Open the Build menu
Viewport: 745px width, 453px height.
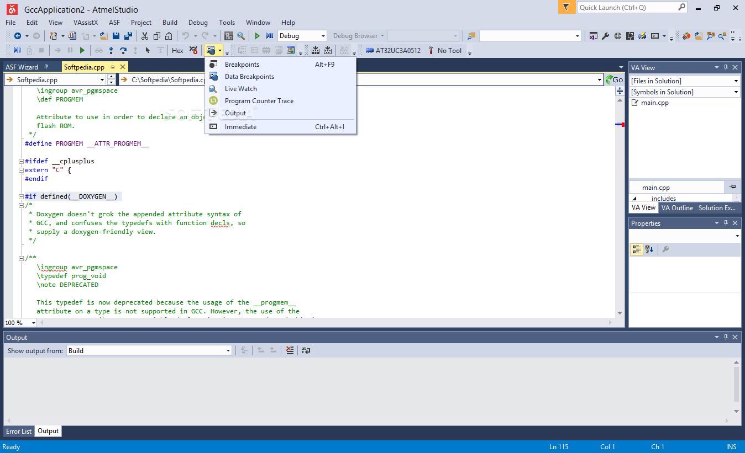click(170, 23)
